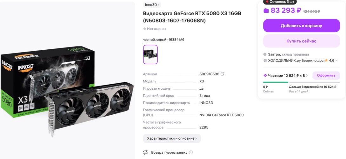The image size is (346, 159).
Task: Click the Оформить installment button
Action: click(x=326, y=75)
